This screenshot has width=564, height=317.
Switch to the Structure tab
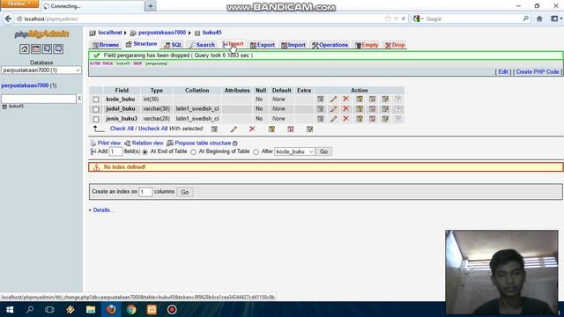(141, 44)
